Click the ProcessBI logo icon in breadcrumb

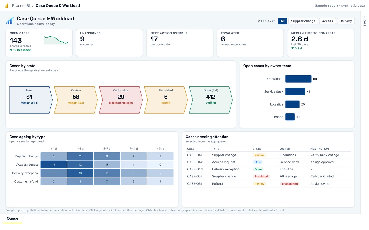point(7,5)
